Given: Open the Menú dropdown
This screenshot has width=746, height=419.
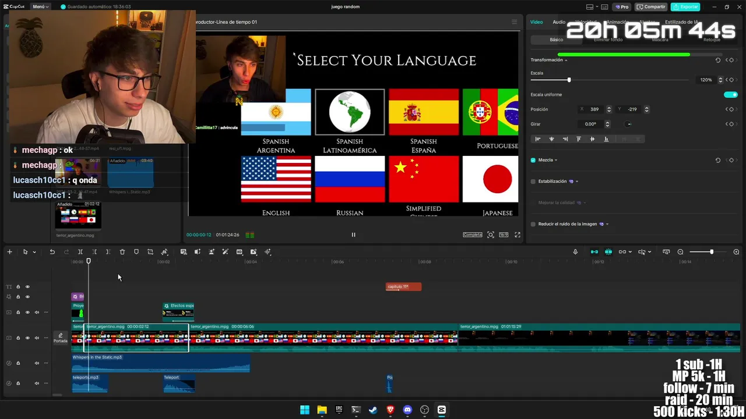Looking at the screenshot, I should (40, 6).
